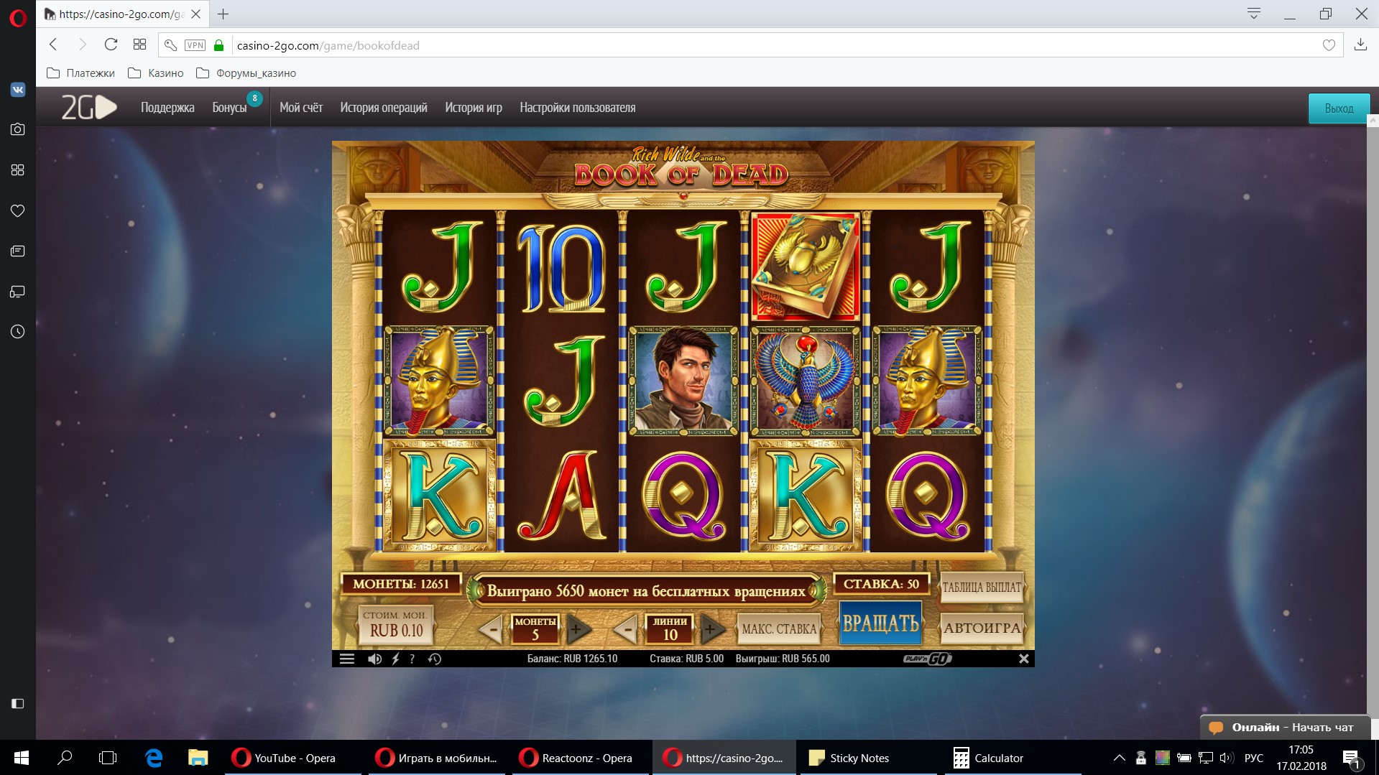
Task: Close the casino-2go tab
Action: (195, 14)
